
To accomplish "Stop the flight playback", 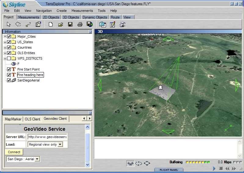I will pyautogui.click(x=221, y=168).
